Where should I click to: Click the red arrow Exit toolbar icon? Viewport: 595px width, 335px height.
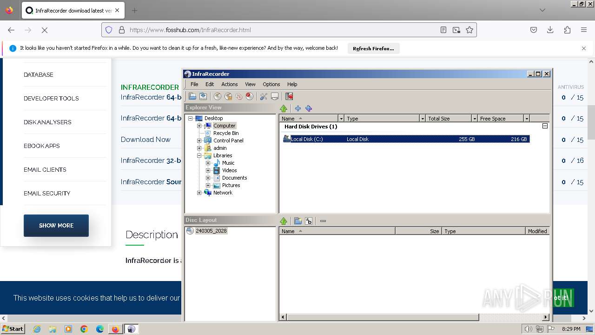click(289, 96)
